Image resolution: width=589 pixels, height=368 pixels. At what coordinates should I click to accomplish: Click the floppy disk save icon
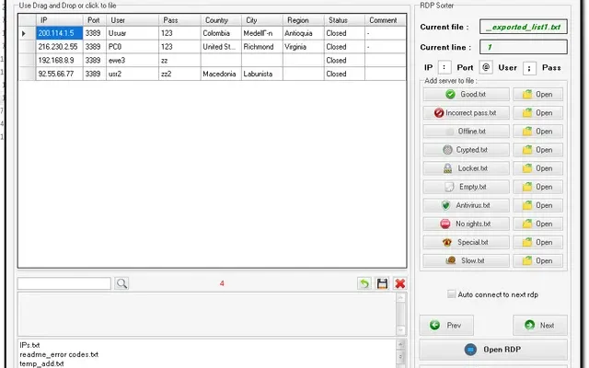pyautogui.click(x=382, y=283)
